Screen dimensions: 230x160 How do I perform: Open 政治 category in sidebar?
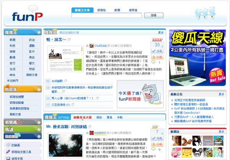(x=32, y=40)
